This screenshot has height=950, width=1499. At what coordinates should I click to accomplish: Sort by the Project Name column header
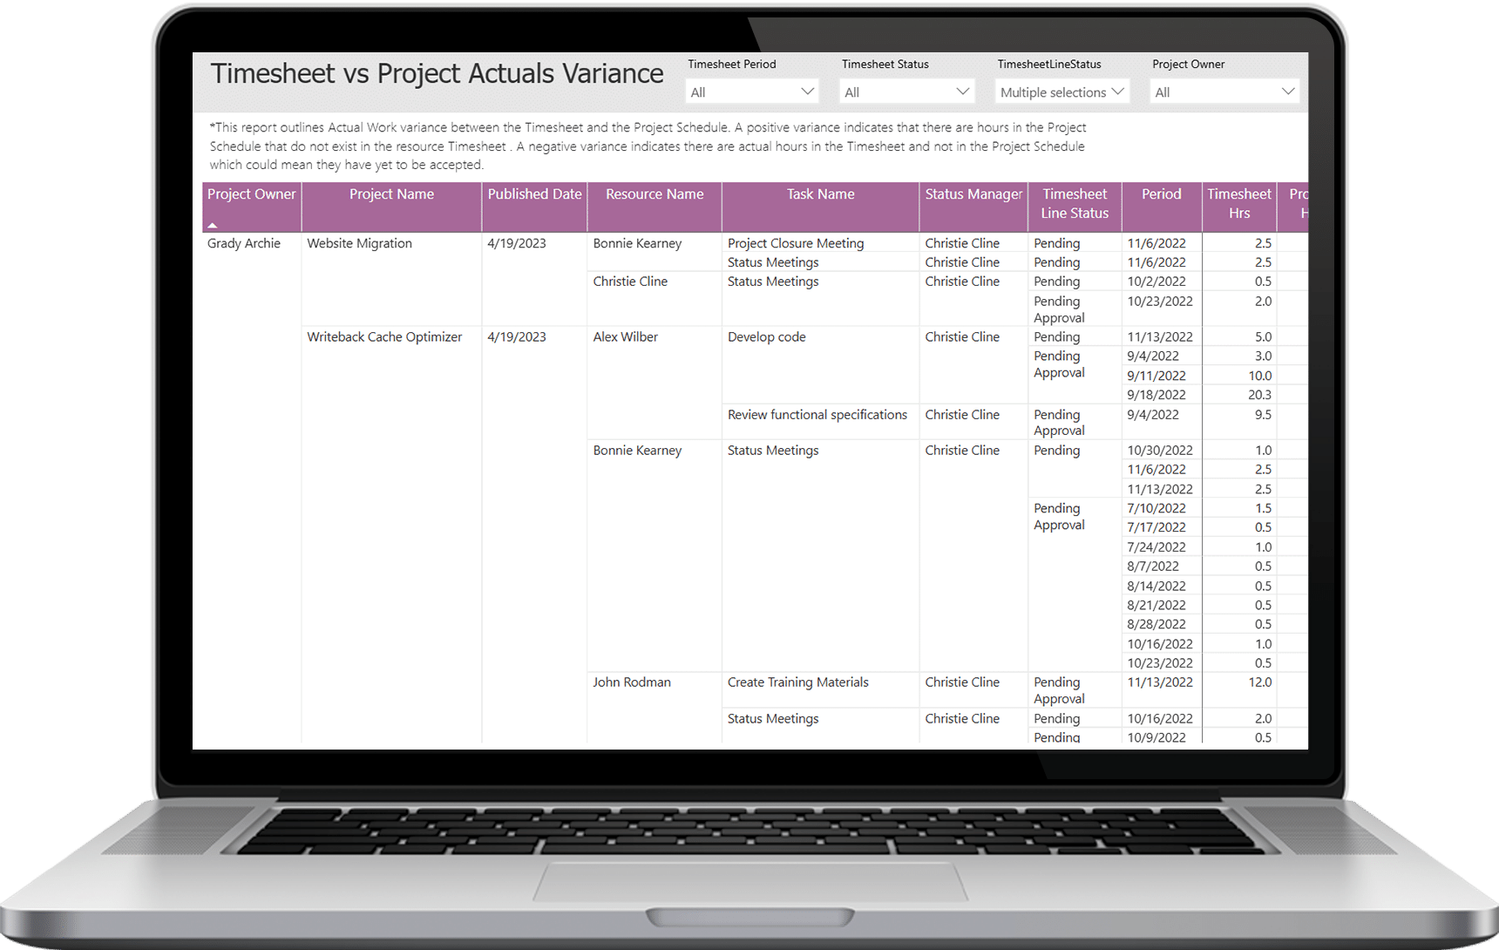tap(391, 194)
